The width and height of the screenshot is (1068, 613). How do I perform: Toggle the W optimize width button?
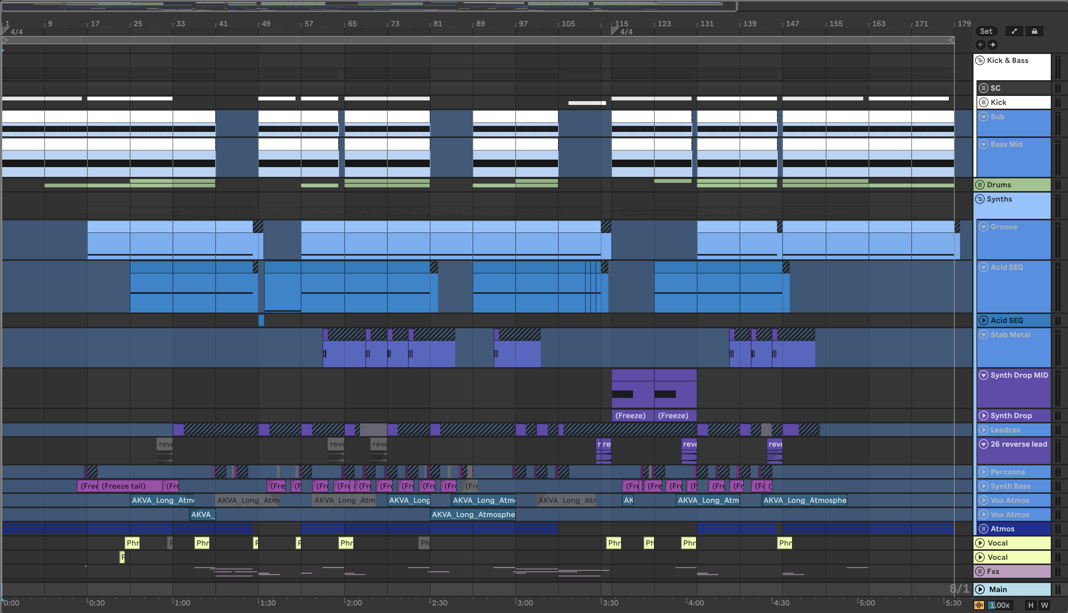(x=1044, y=605)
